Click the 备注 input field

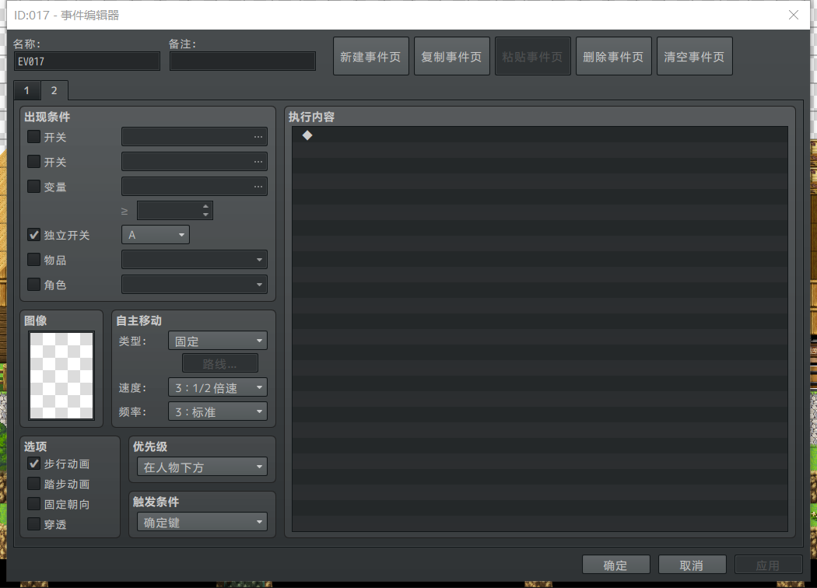tap(243, 61)
